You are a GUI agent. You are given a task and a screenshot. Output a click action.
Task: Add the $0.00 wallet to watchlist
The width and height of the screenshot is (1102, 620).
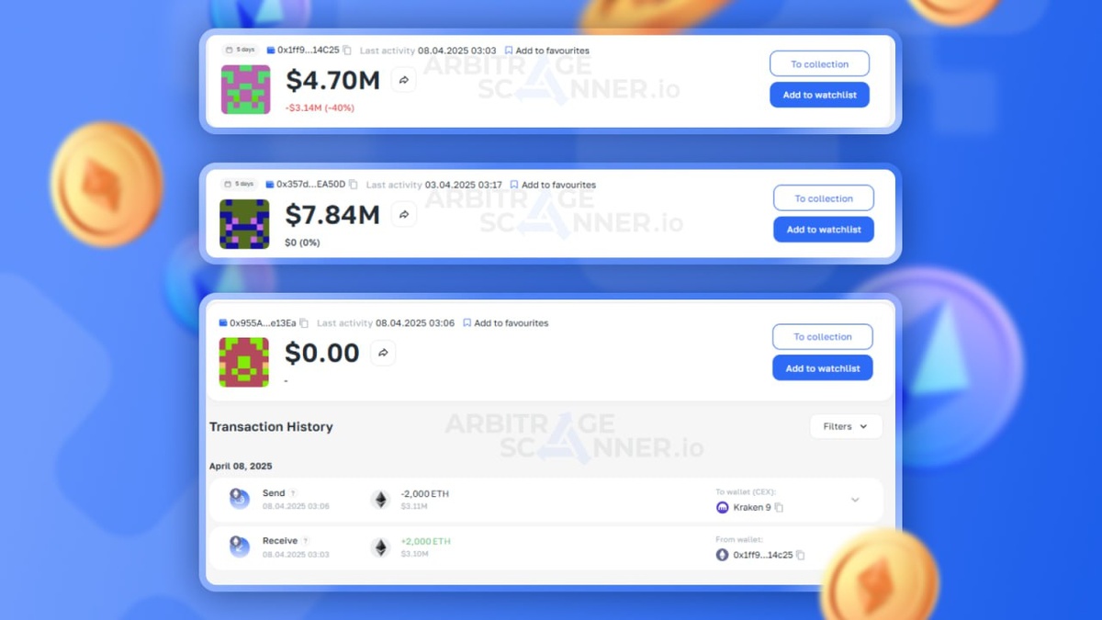point(823,368)
